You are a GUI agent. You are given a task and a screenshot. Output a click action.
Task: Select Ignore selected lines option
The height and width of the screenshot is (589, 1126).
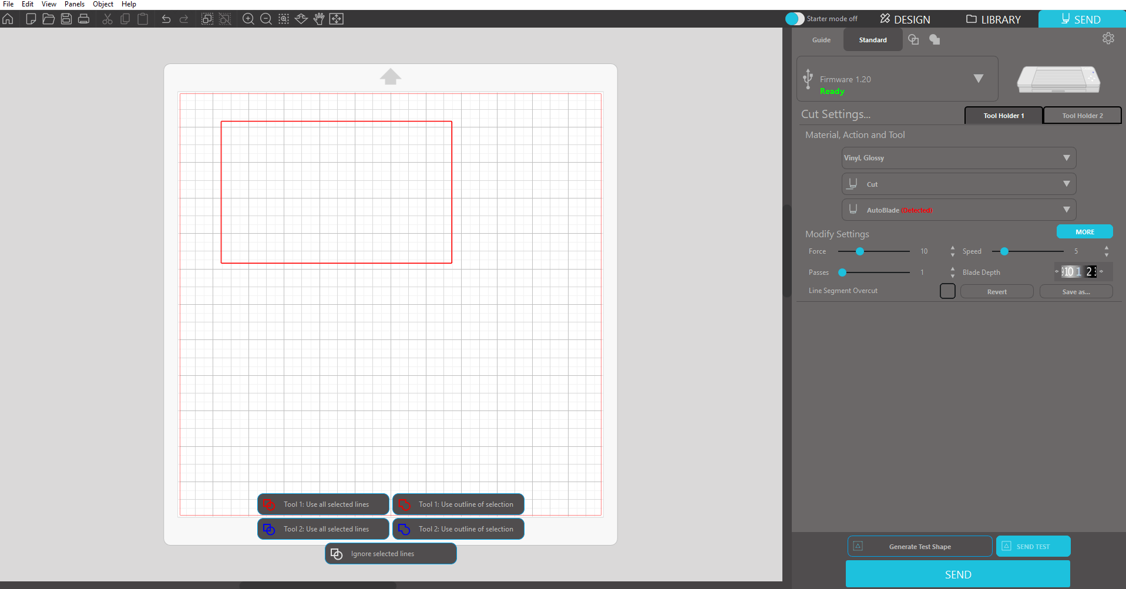pos(390,553)
